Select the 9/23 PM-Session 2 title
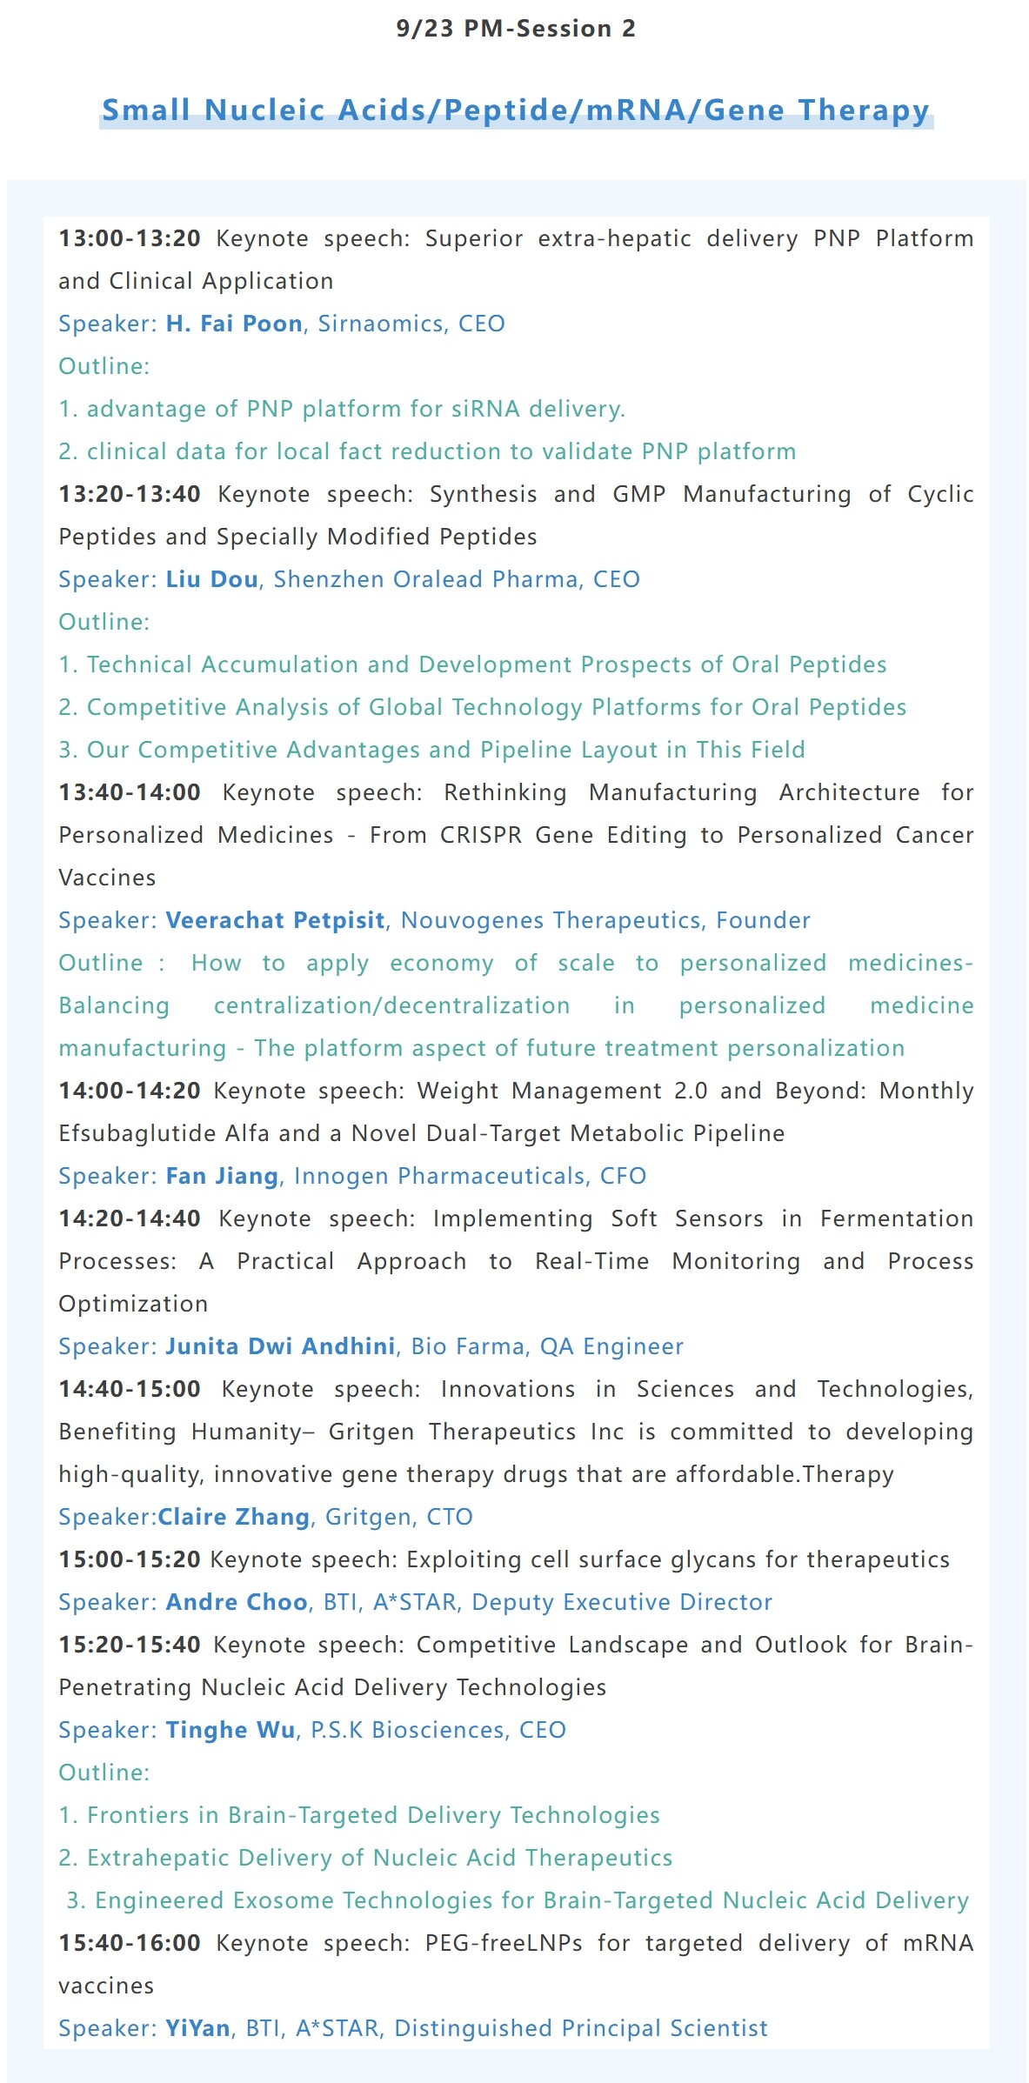 (516, 29)
